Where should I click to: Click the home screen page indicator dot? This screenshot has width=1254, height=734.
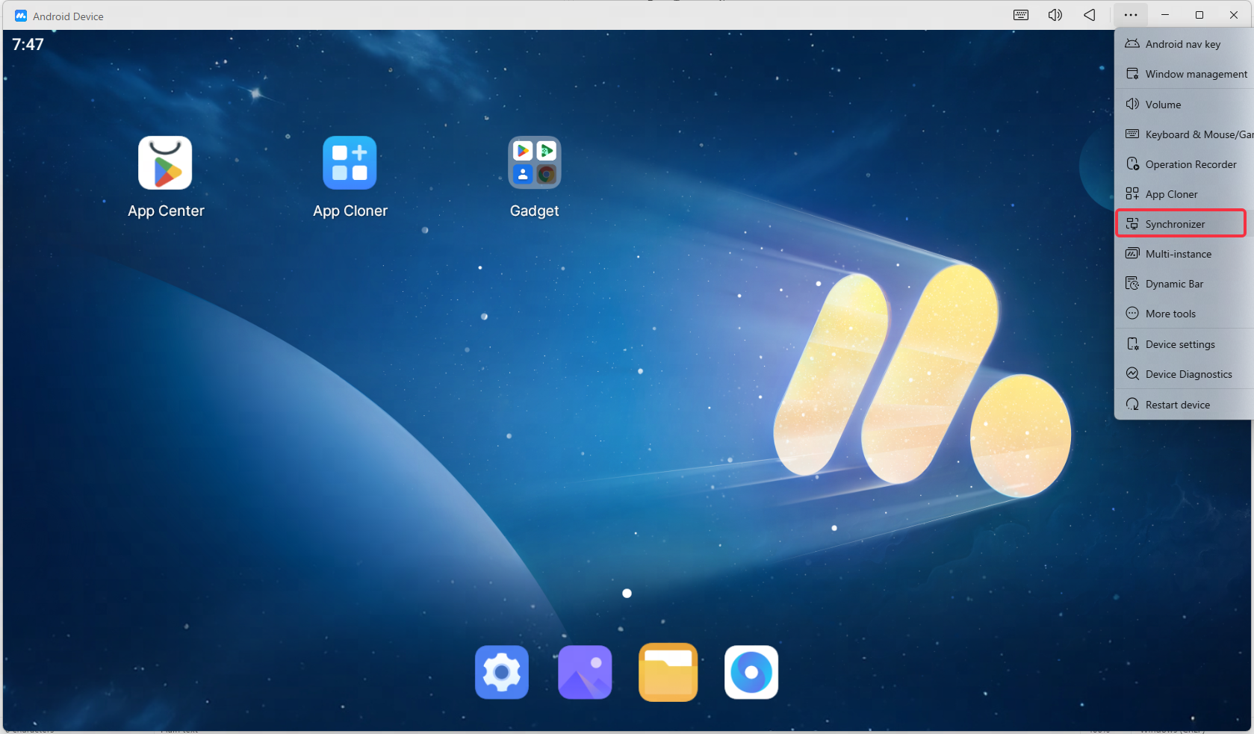[627, 594]
